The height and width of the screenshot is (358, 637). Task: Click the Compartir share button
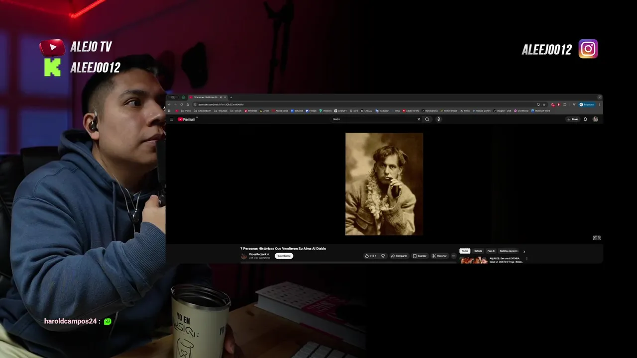[x=399, y=256]
